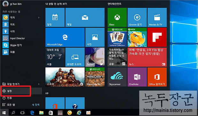Screen dimensions: 198x116
Task: Open the 사진 photos tile
Action: [x=95, y=37]
